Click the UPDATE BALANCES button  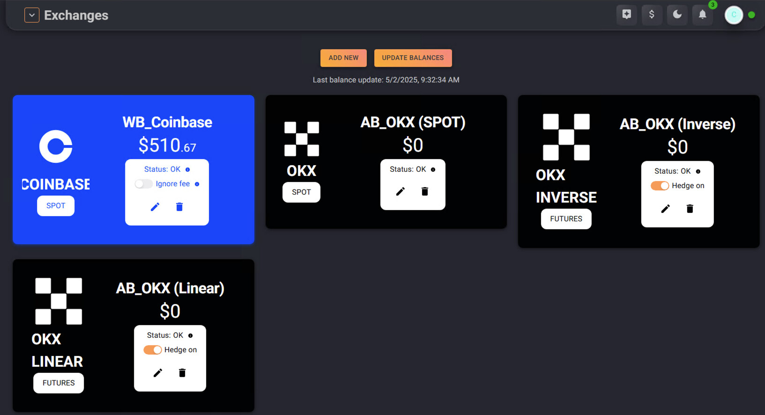tap(413, 58)
